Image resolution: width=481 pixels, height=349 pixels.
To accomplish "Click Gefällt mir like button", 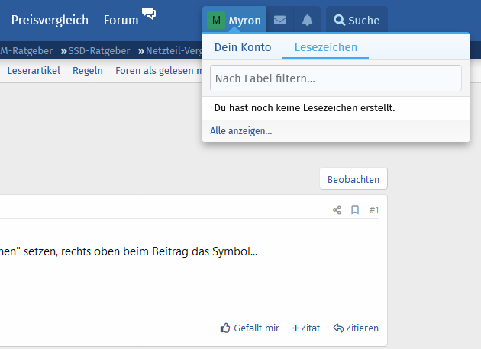I will (250, 328).
